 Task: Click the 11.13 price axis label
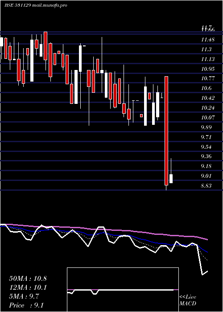(208, 59)
